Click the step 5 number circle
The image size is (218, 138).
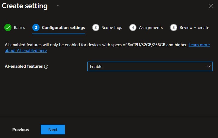coord(173,27)
